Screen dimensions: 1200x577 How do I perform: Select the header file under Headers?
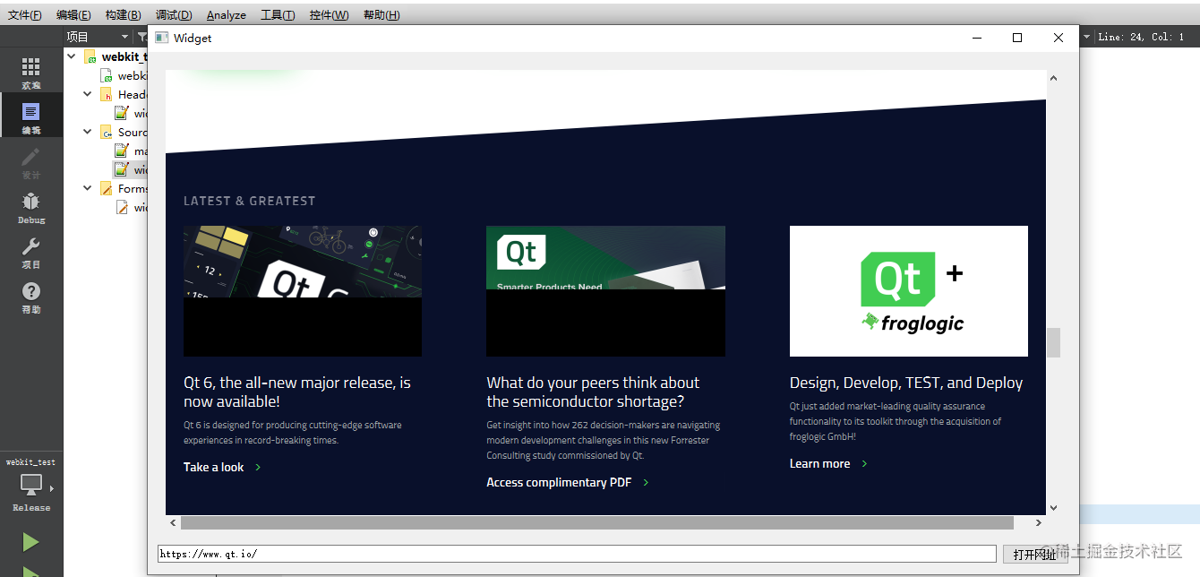click(121, 113)
